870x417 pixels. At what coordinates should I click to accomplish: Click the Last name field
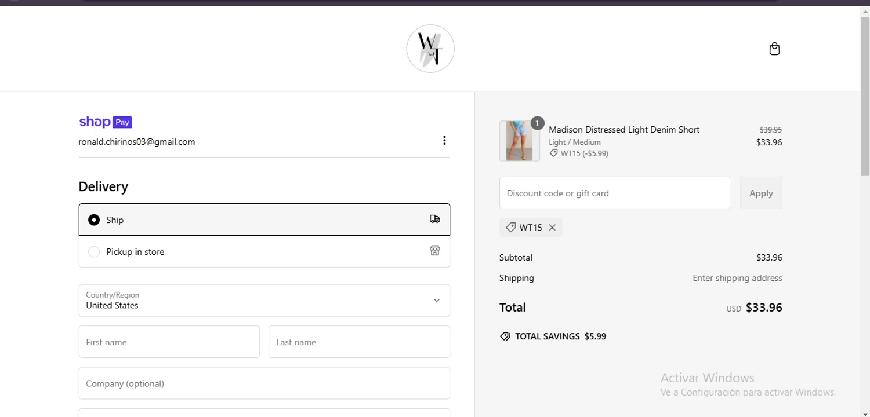click(359, 342)
